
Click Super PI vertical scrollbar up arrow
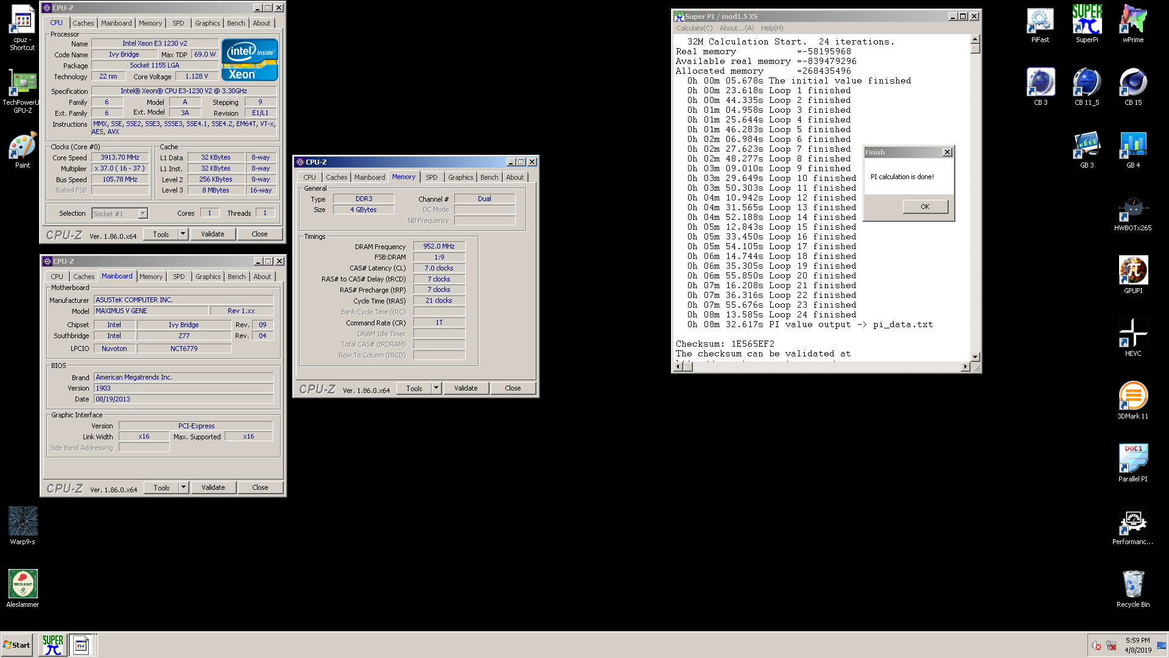point(975,39)
